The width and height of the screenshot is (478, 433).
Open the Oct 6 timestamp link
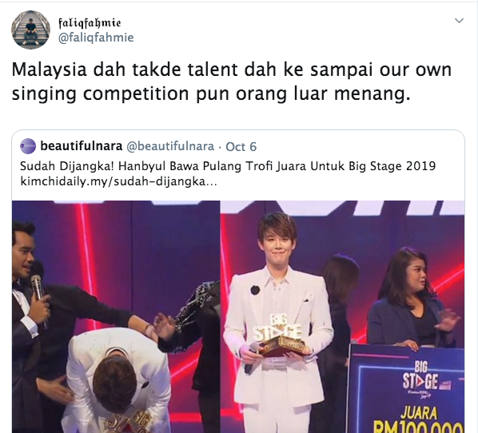click(x=241, y=146)
